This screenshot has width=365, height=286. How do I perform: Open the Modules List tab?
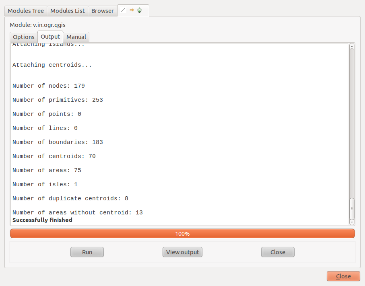click(68, 11)
